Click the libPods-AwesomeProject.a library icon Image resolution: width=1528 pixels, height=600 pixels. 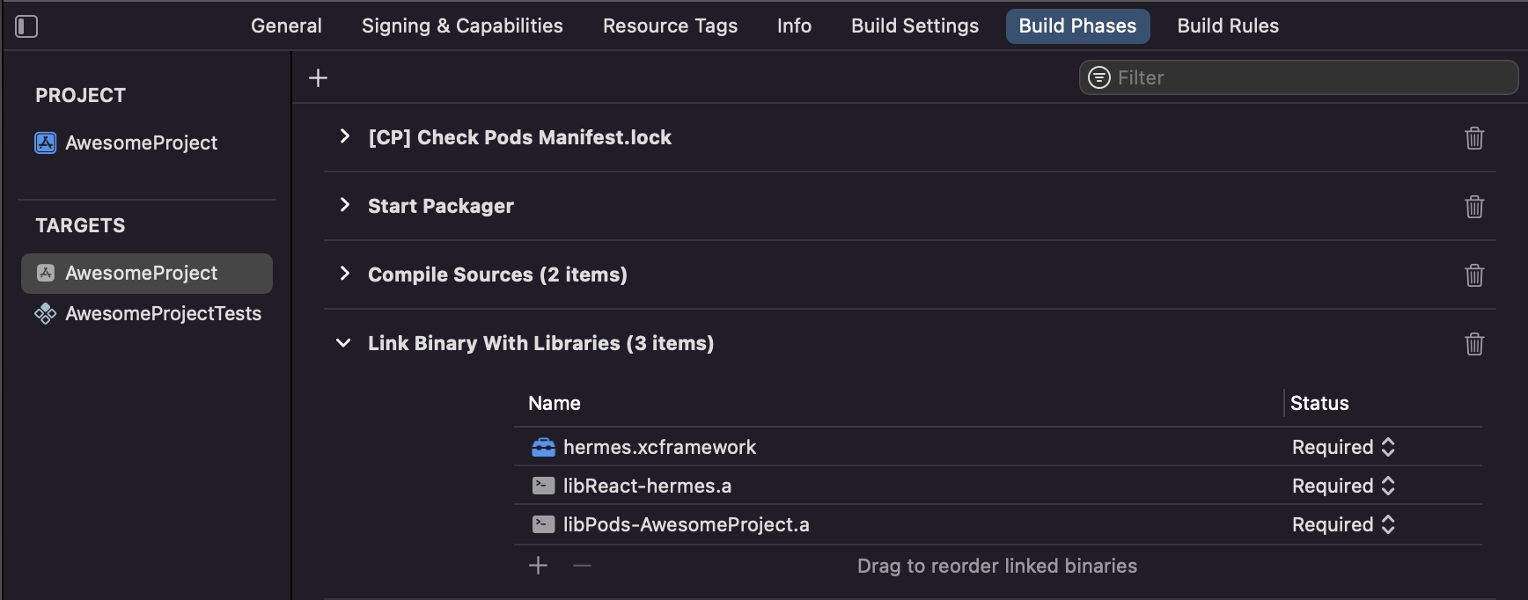(x=544, y=524)
